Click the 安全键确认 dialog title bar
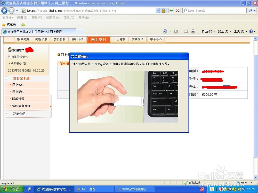This screenshot has width=258, height=193. [129, 56]
